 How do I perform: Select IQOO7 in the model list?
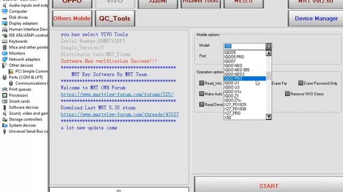point(244,61)
